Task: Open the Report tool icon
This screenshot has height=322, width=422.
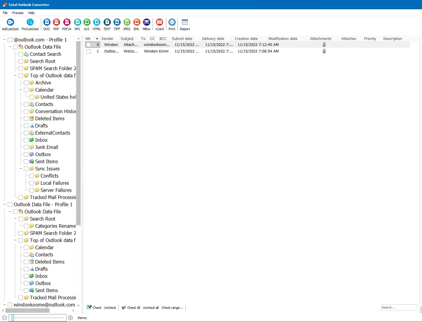Action: click(x=185, y=22)
